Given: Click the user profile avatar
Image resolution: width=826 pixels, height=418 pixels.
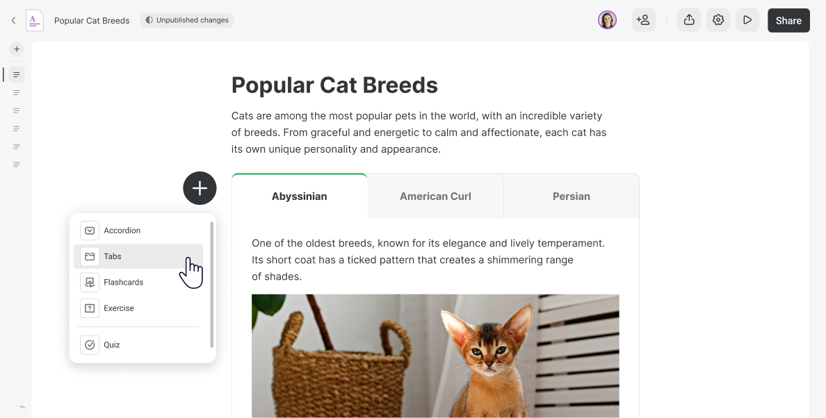Looking at the screenshot, I should (x=608, y=20).
